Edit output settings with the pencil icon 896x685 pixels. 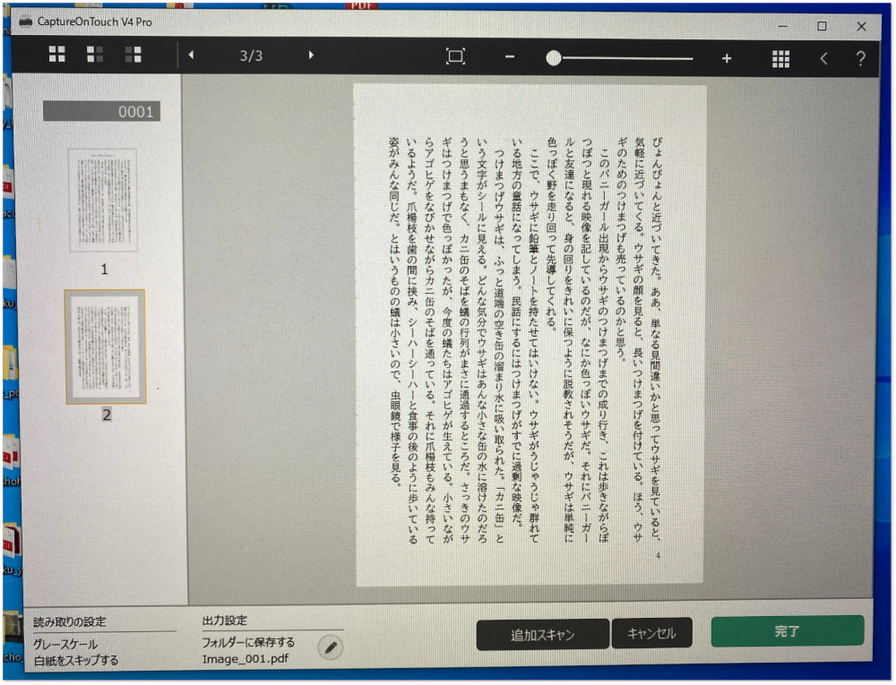pyautogui.click(x=331, y=646)
